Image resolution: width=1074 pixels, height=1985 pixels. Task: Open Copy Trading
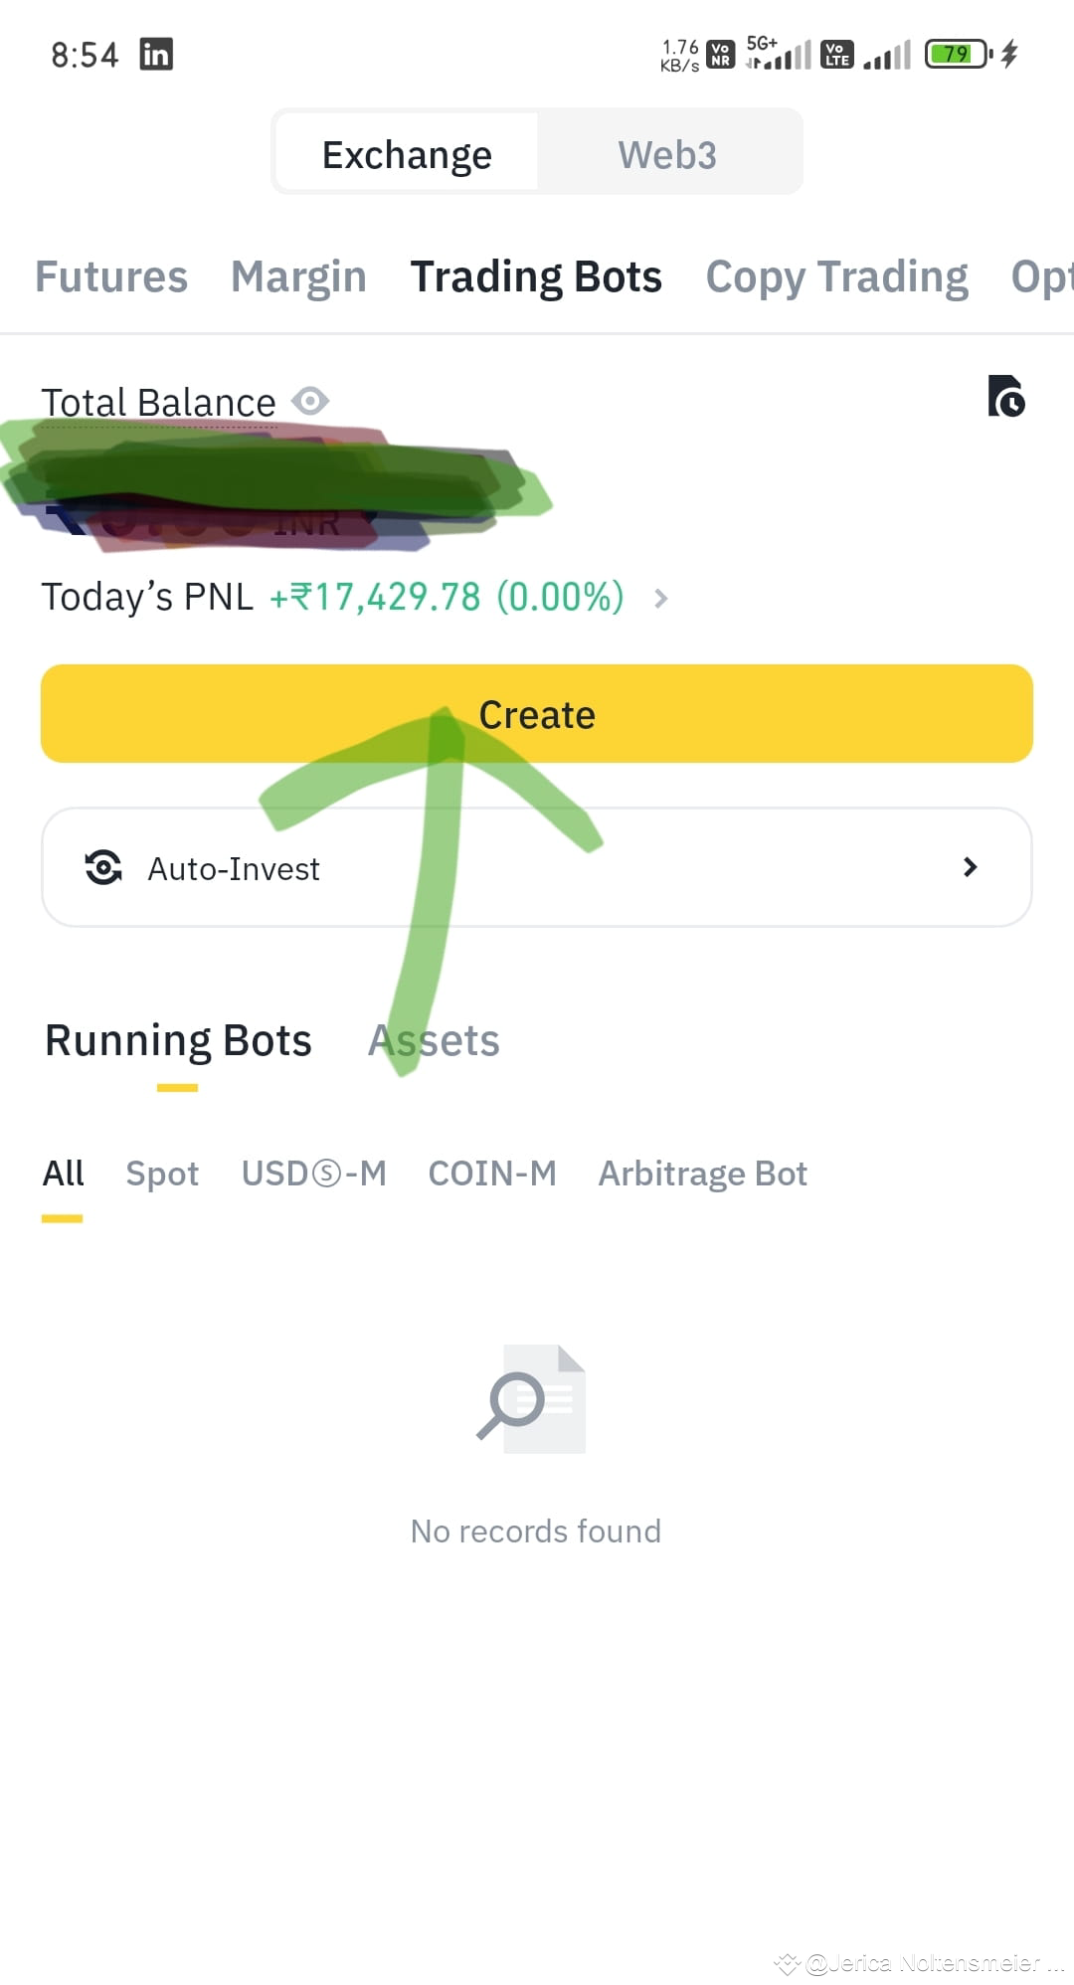[836, 276]
